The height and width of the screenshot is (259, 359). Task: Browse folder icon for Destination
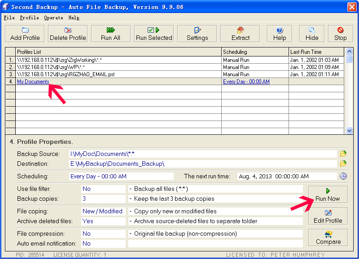343,164
